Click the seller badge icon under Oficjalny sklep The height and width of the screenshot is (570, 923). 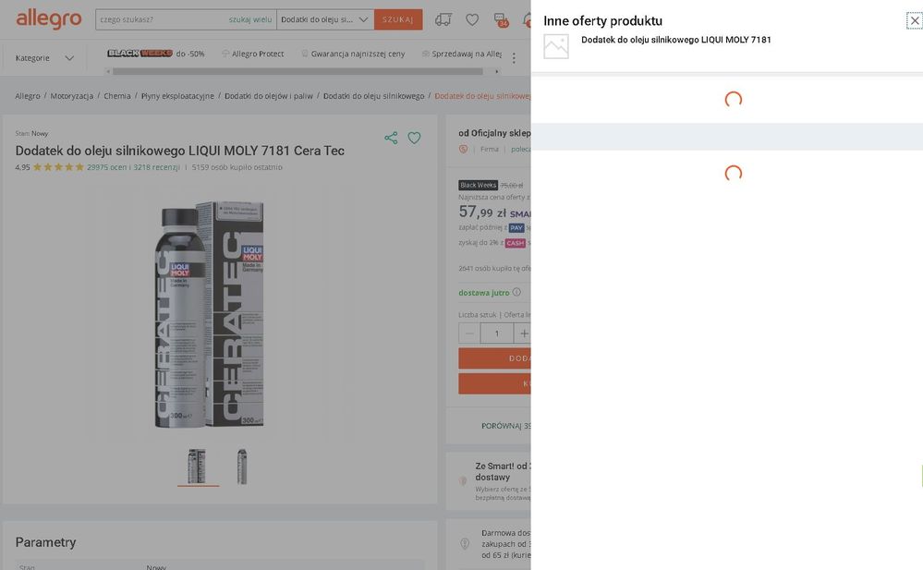coord(463,149)
